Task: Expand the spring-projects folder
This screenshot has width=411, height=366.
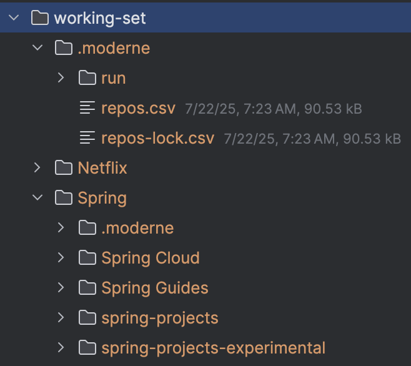Action: [61, 317]
